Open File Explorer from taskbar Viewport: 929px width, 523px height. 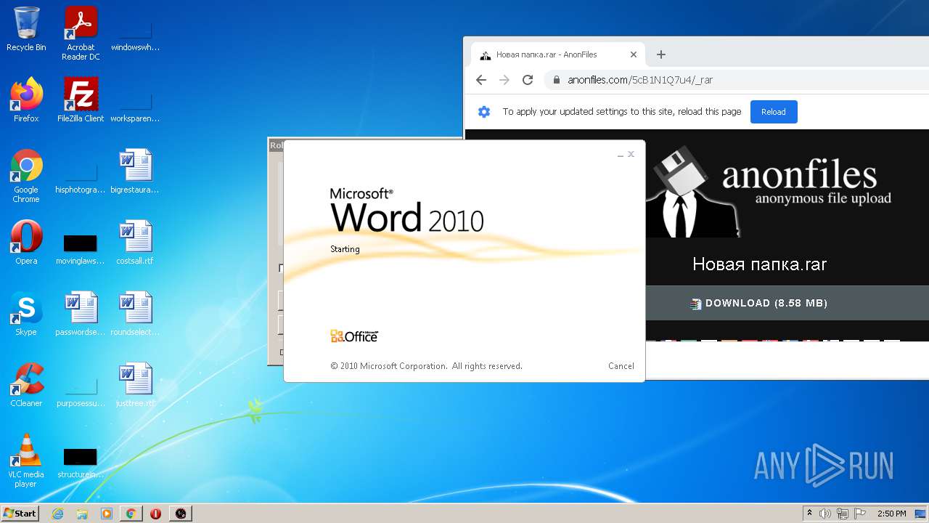[x=82, y=514]
